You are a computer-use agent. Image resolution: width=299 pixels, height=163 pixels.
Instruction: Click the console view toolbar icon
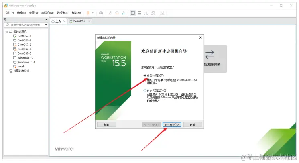(x=162, y=13)
